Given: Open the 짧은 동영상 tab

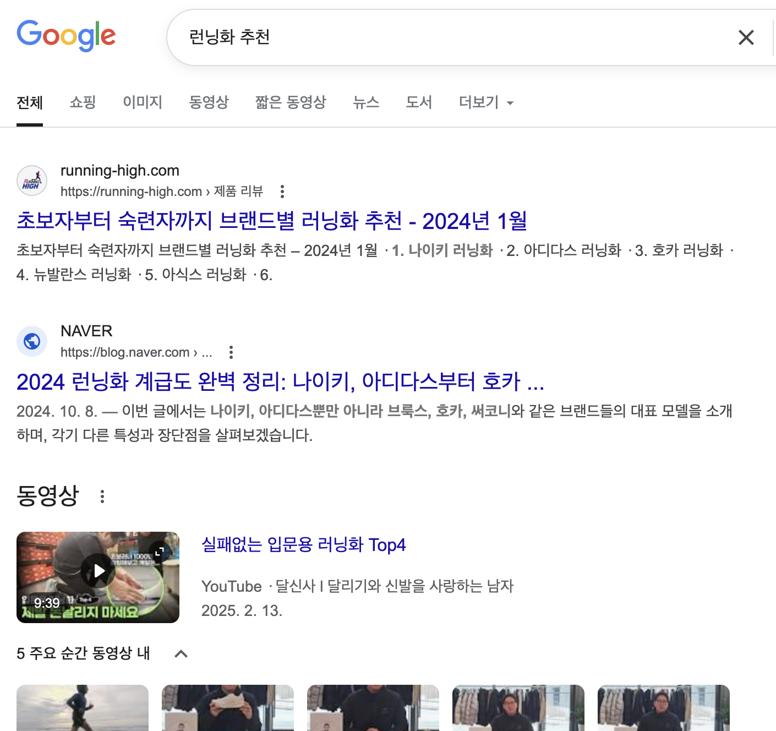Looking at the screenshot, I should pyautogui.click(x=291, y=102).
